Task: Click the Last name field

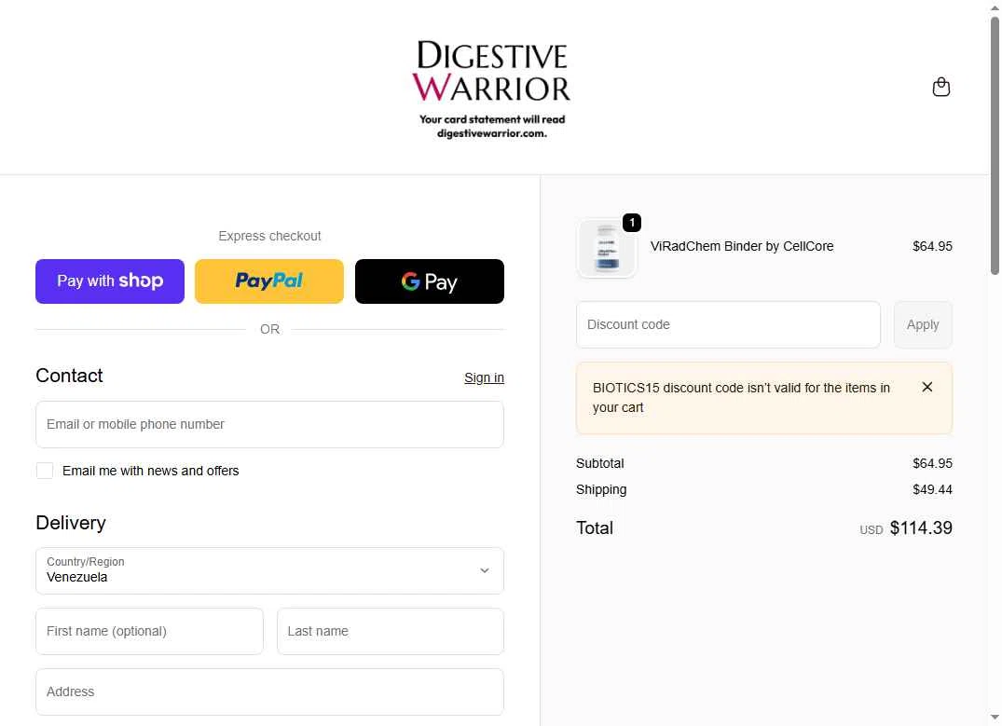Action: click(x=391, y=632)
